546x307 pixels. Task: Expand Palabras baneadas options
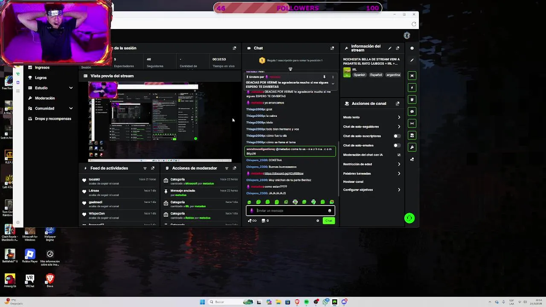pos(399,174)
